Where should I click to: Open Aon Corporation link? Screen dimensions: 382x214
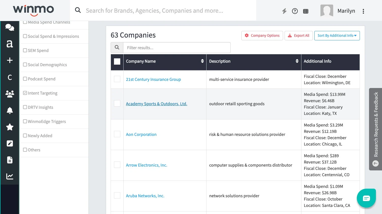click(141, 134)
